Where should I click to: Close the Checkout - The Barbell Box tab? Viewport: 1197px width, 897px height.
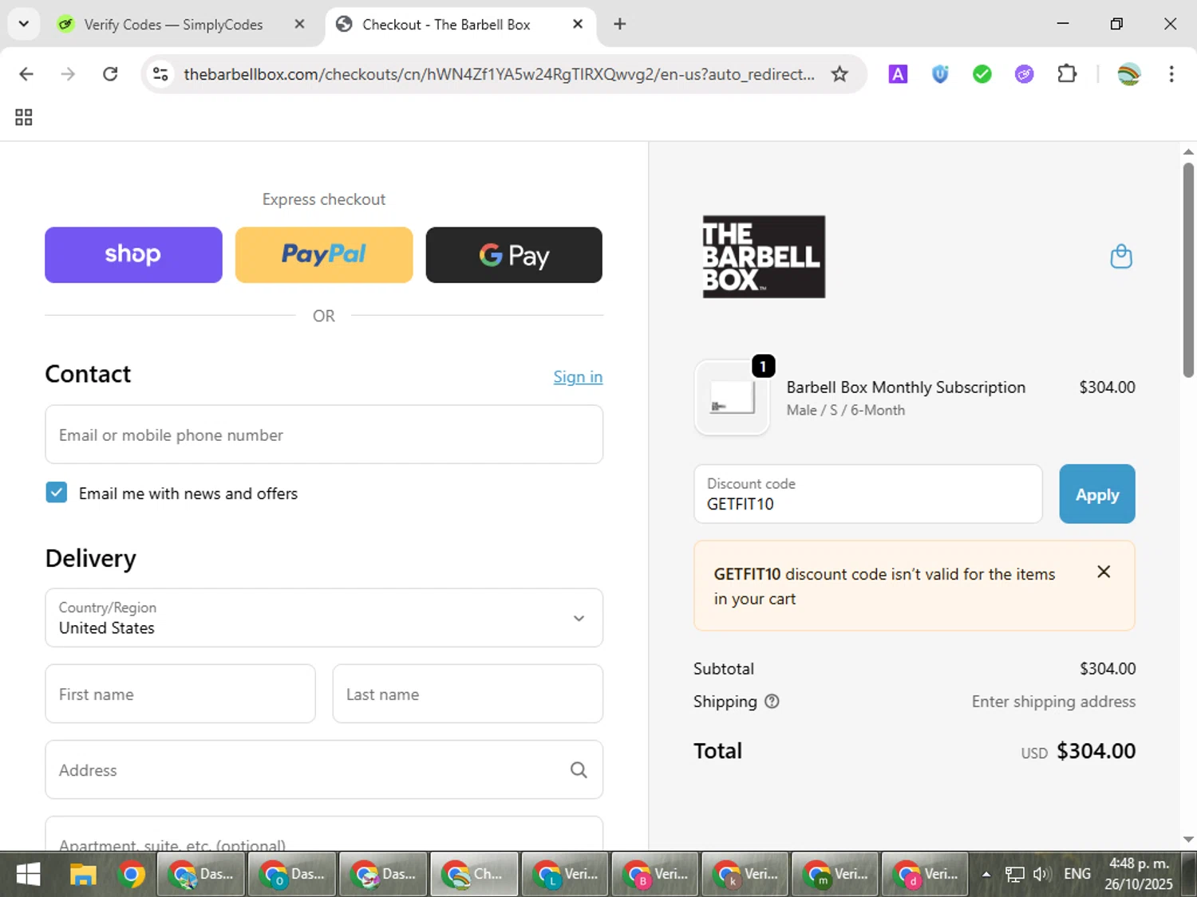(578, 24)
